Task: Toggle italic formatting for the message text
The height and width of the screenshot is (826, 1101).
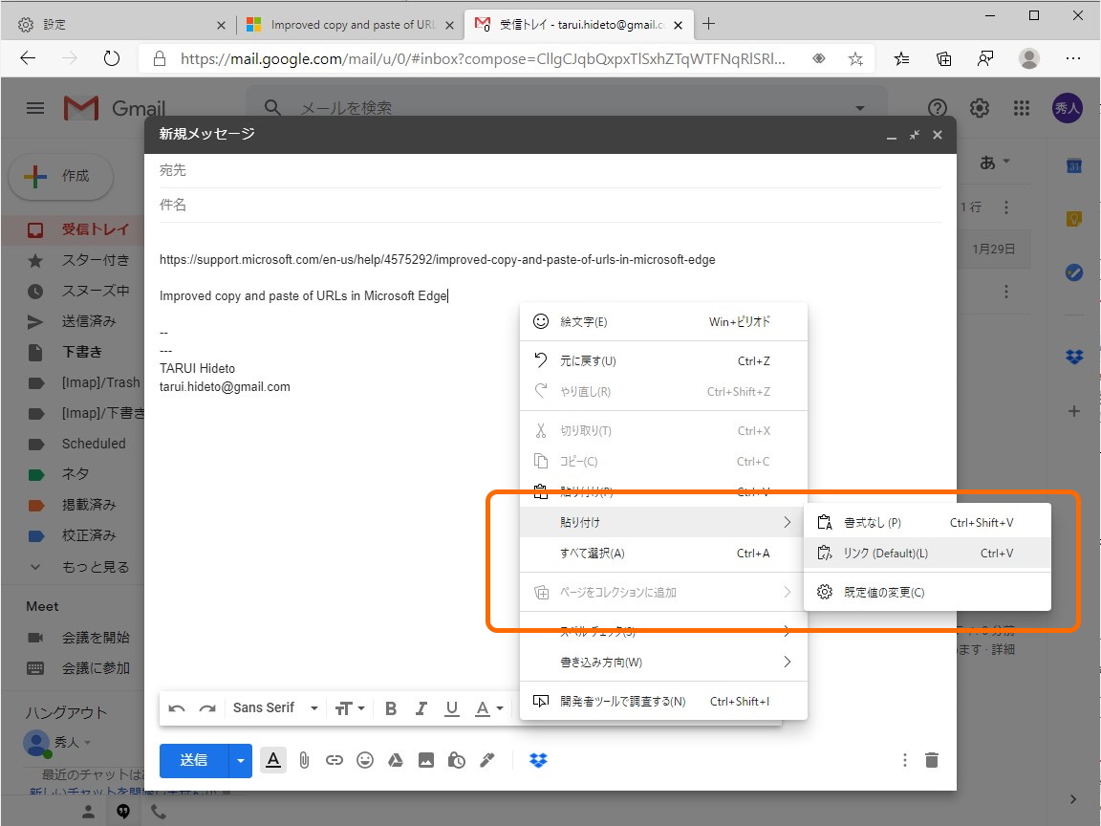Action: (421, 707)
